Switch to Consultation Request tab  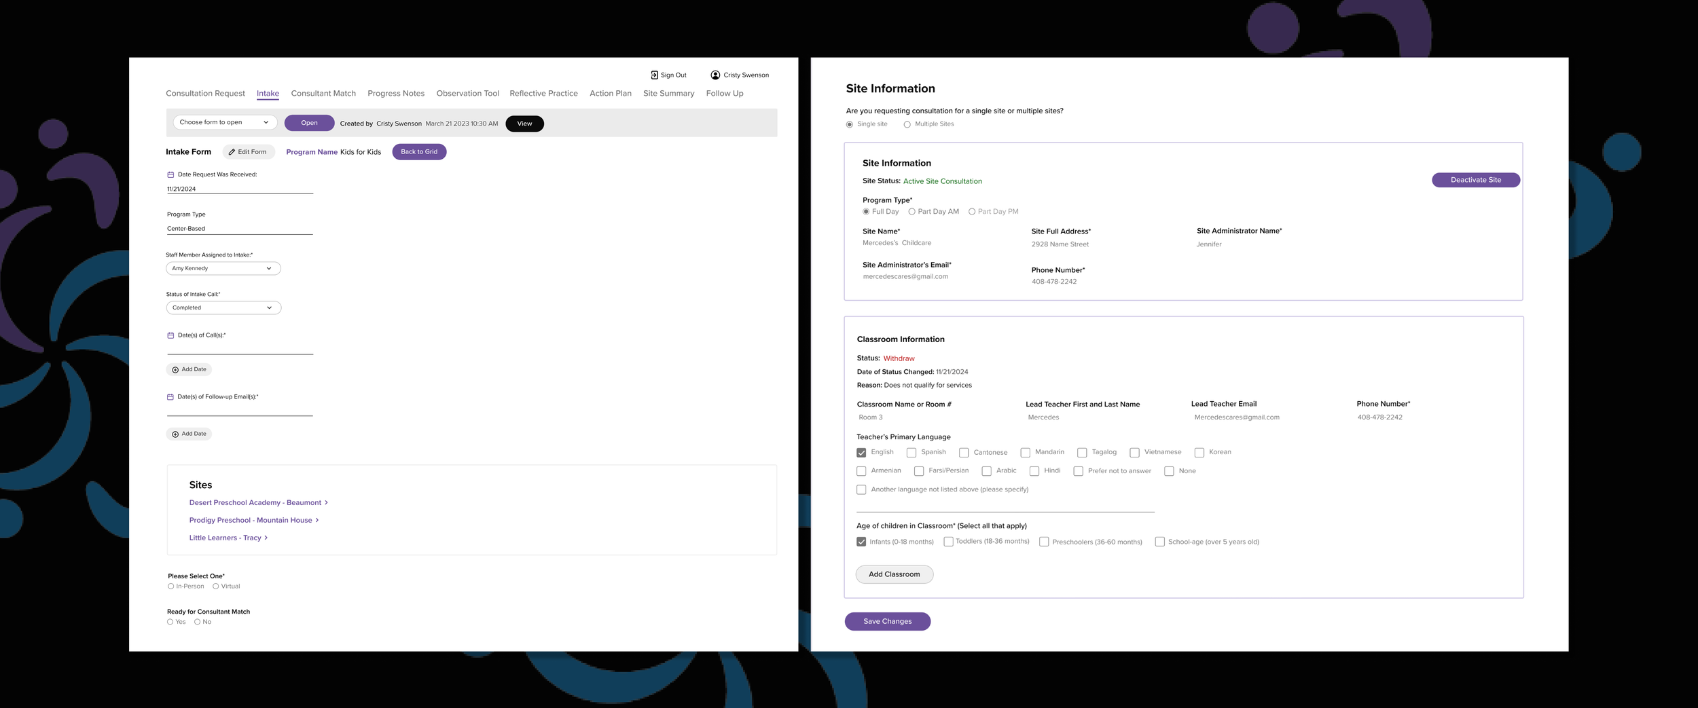205,94
